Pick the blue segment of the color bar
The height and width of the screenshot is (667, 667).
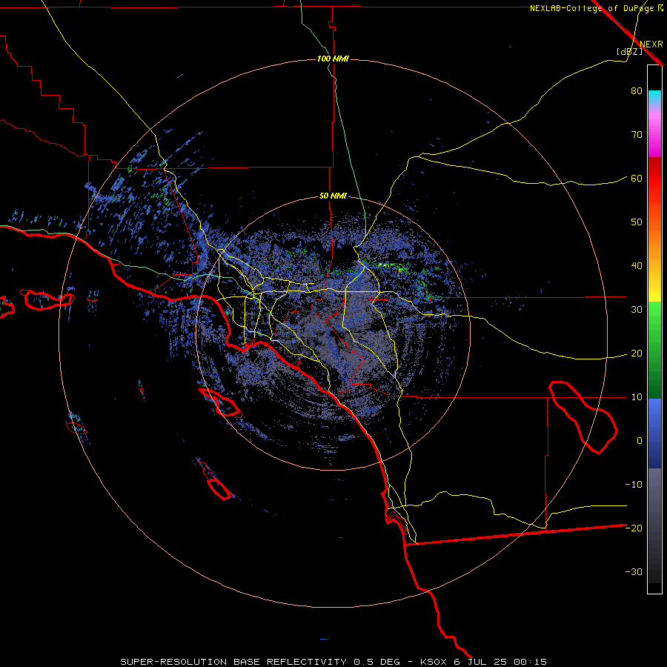click(x=654, y=434)
